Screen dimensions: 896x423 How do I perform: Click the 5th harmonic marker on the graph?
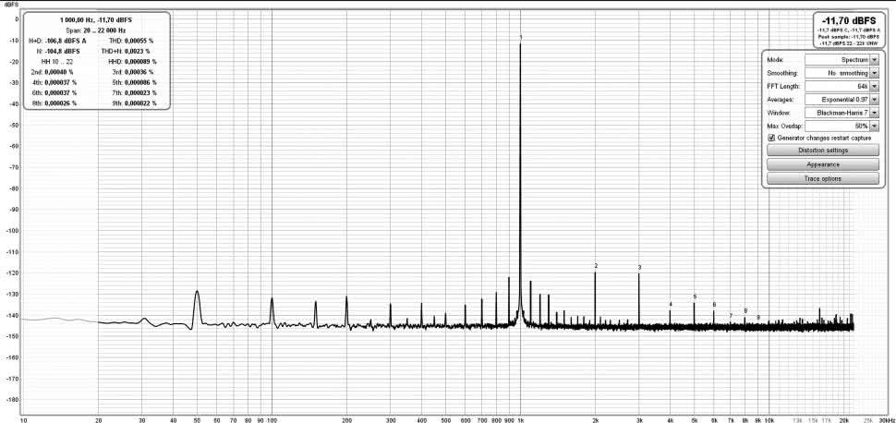(x=695, y=296)
